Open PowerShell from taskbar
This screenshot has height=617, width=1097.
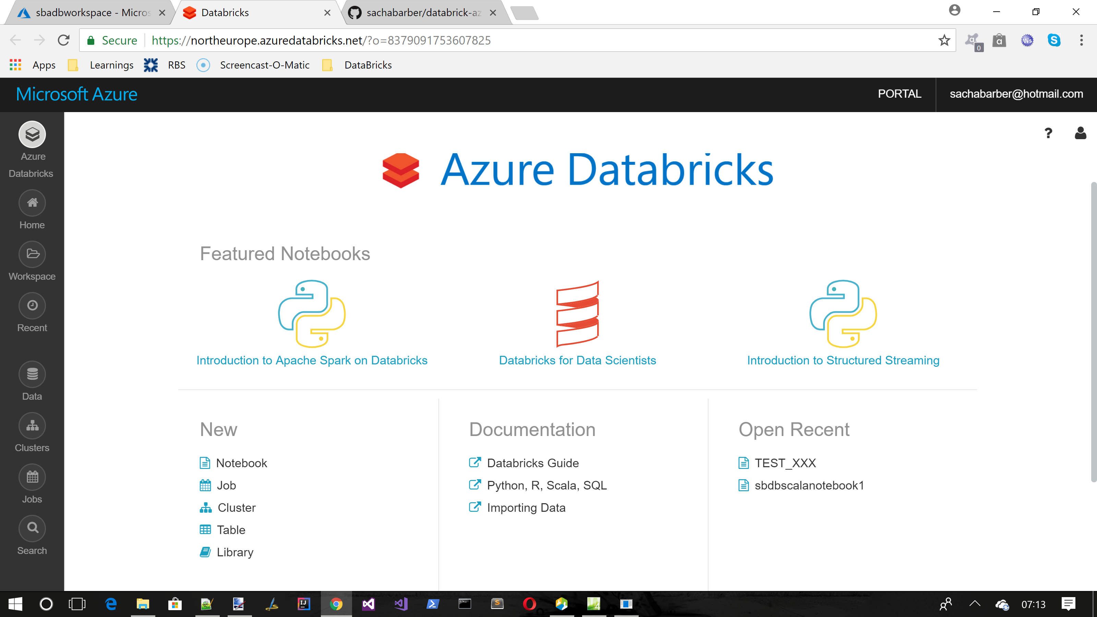(x=433, y=604)
